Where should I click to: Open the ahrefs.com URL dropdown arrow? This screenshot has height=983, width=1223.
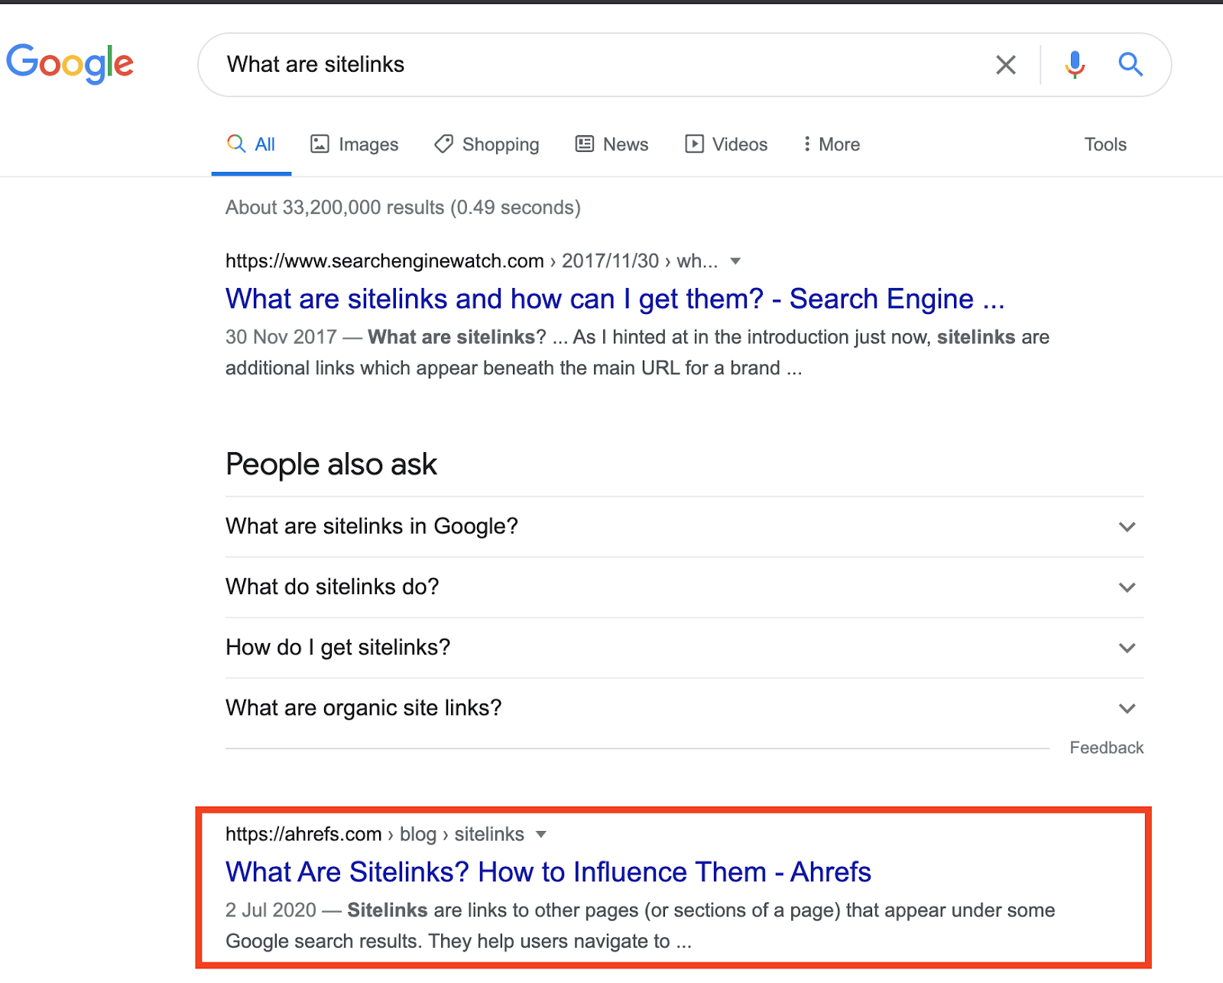541,834
